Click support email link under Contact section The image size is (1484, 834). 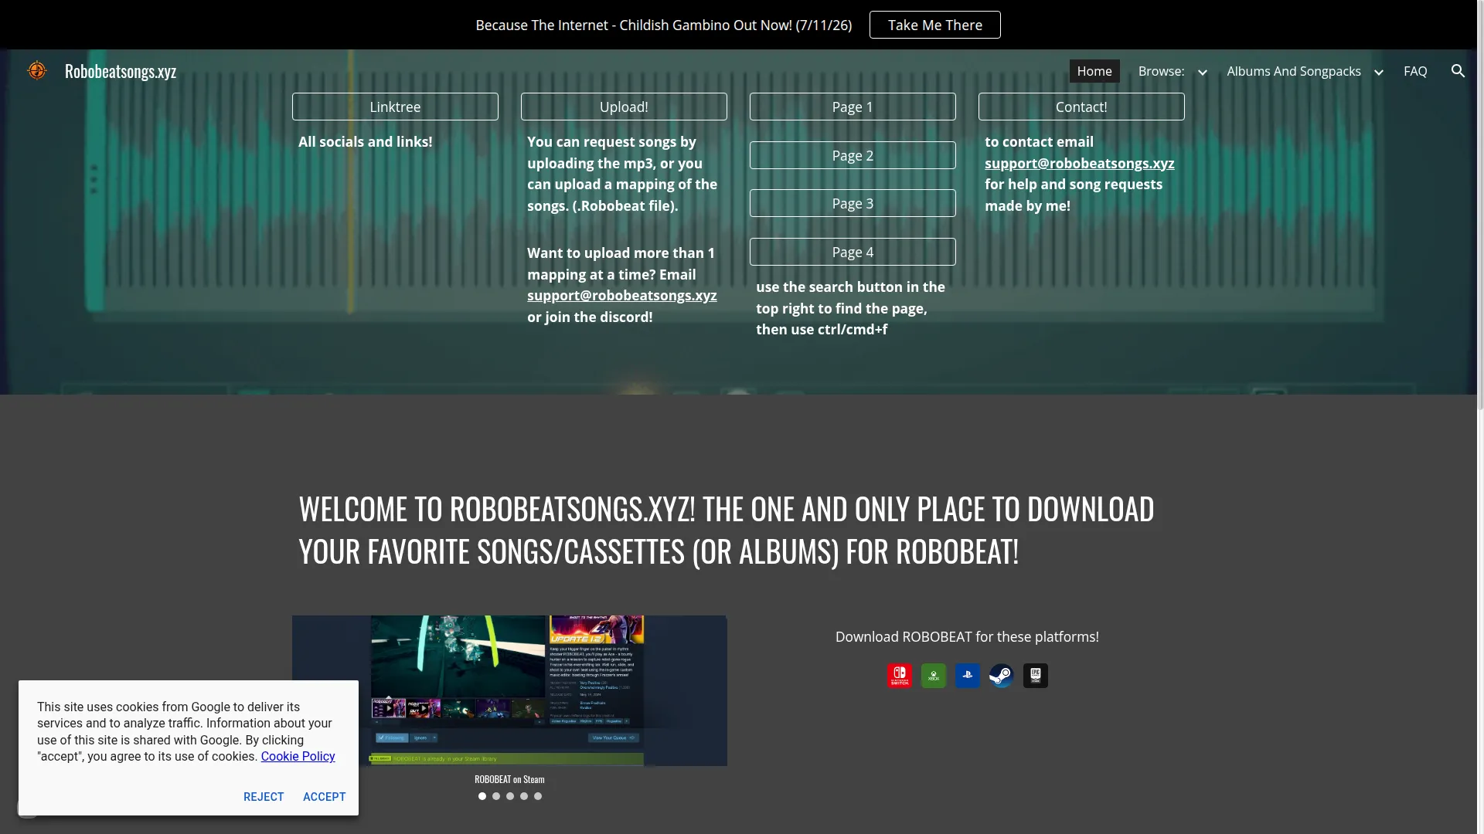coord(1080,163)
